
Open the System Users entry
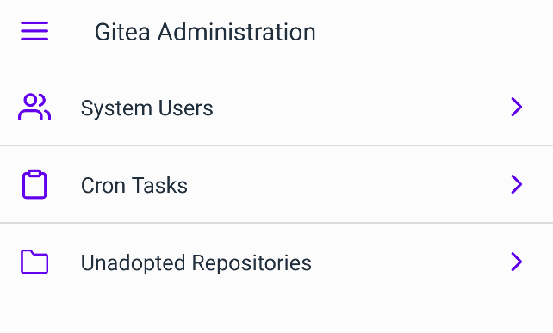pos(276,107)
